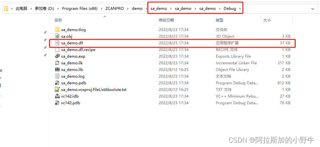Click the RECIPE 文件 type cell
The image size is (320, 147).
pyautogui.click(x=226, y=50)
